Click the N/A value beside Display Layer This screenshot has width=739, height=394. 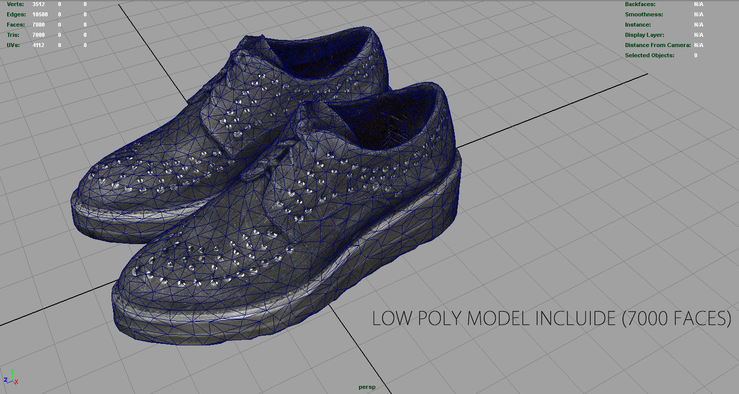point(699,35)
